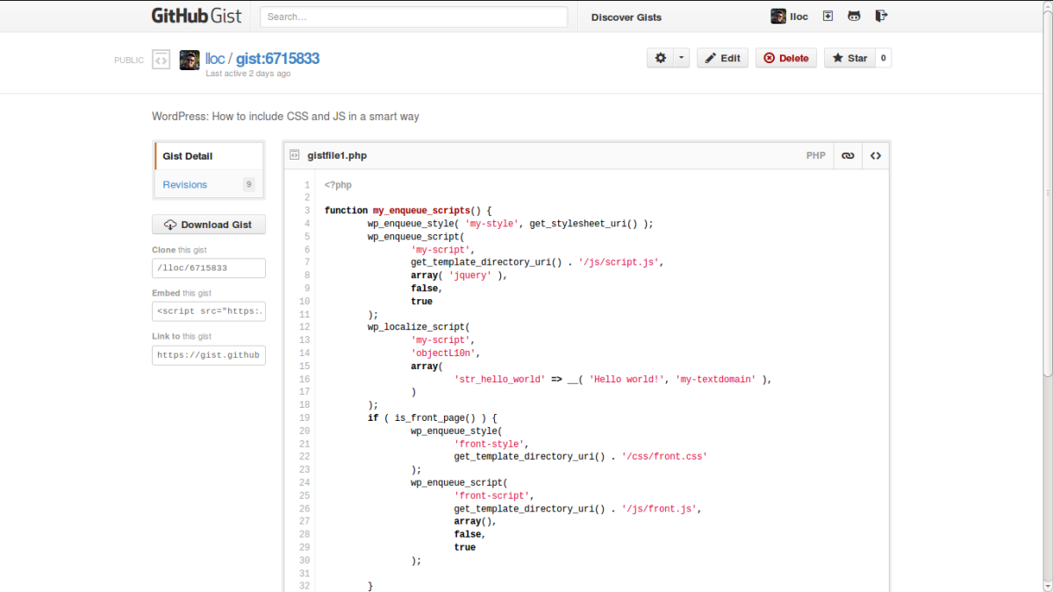Click the permalink chain icon

[848, 155]
